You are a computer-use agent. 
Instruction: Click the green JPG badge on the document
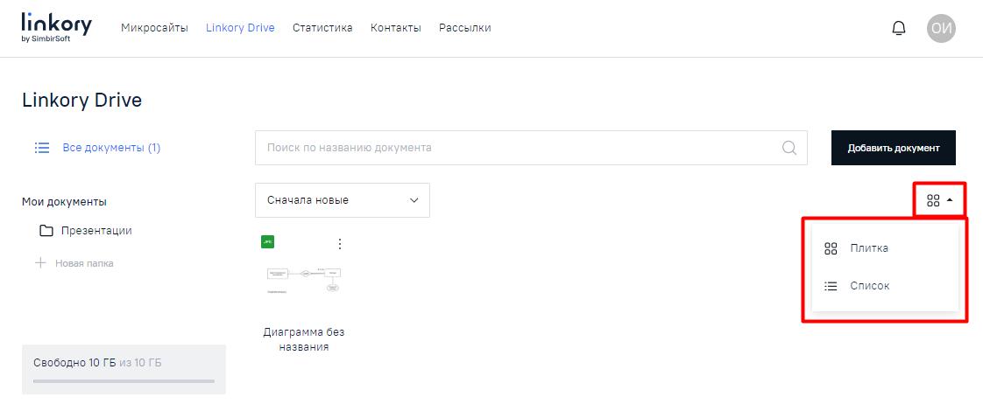[x=268, y=242]
